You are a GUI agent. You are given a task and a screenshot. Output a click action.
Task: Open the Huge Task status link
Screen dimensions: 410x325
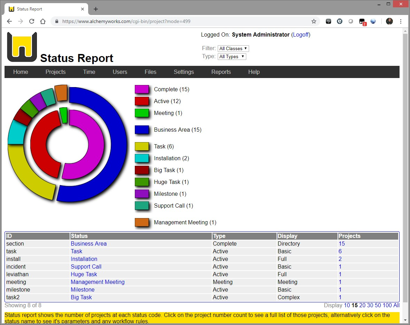[x=84, y=274]
